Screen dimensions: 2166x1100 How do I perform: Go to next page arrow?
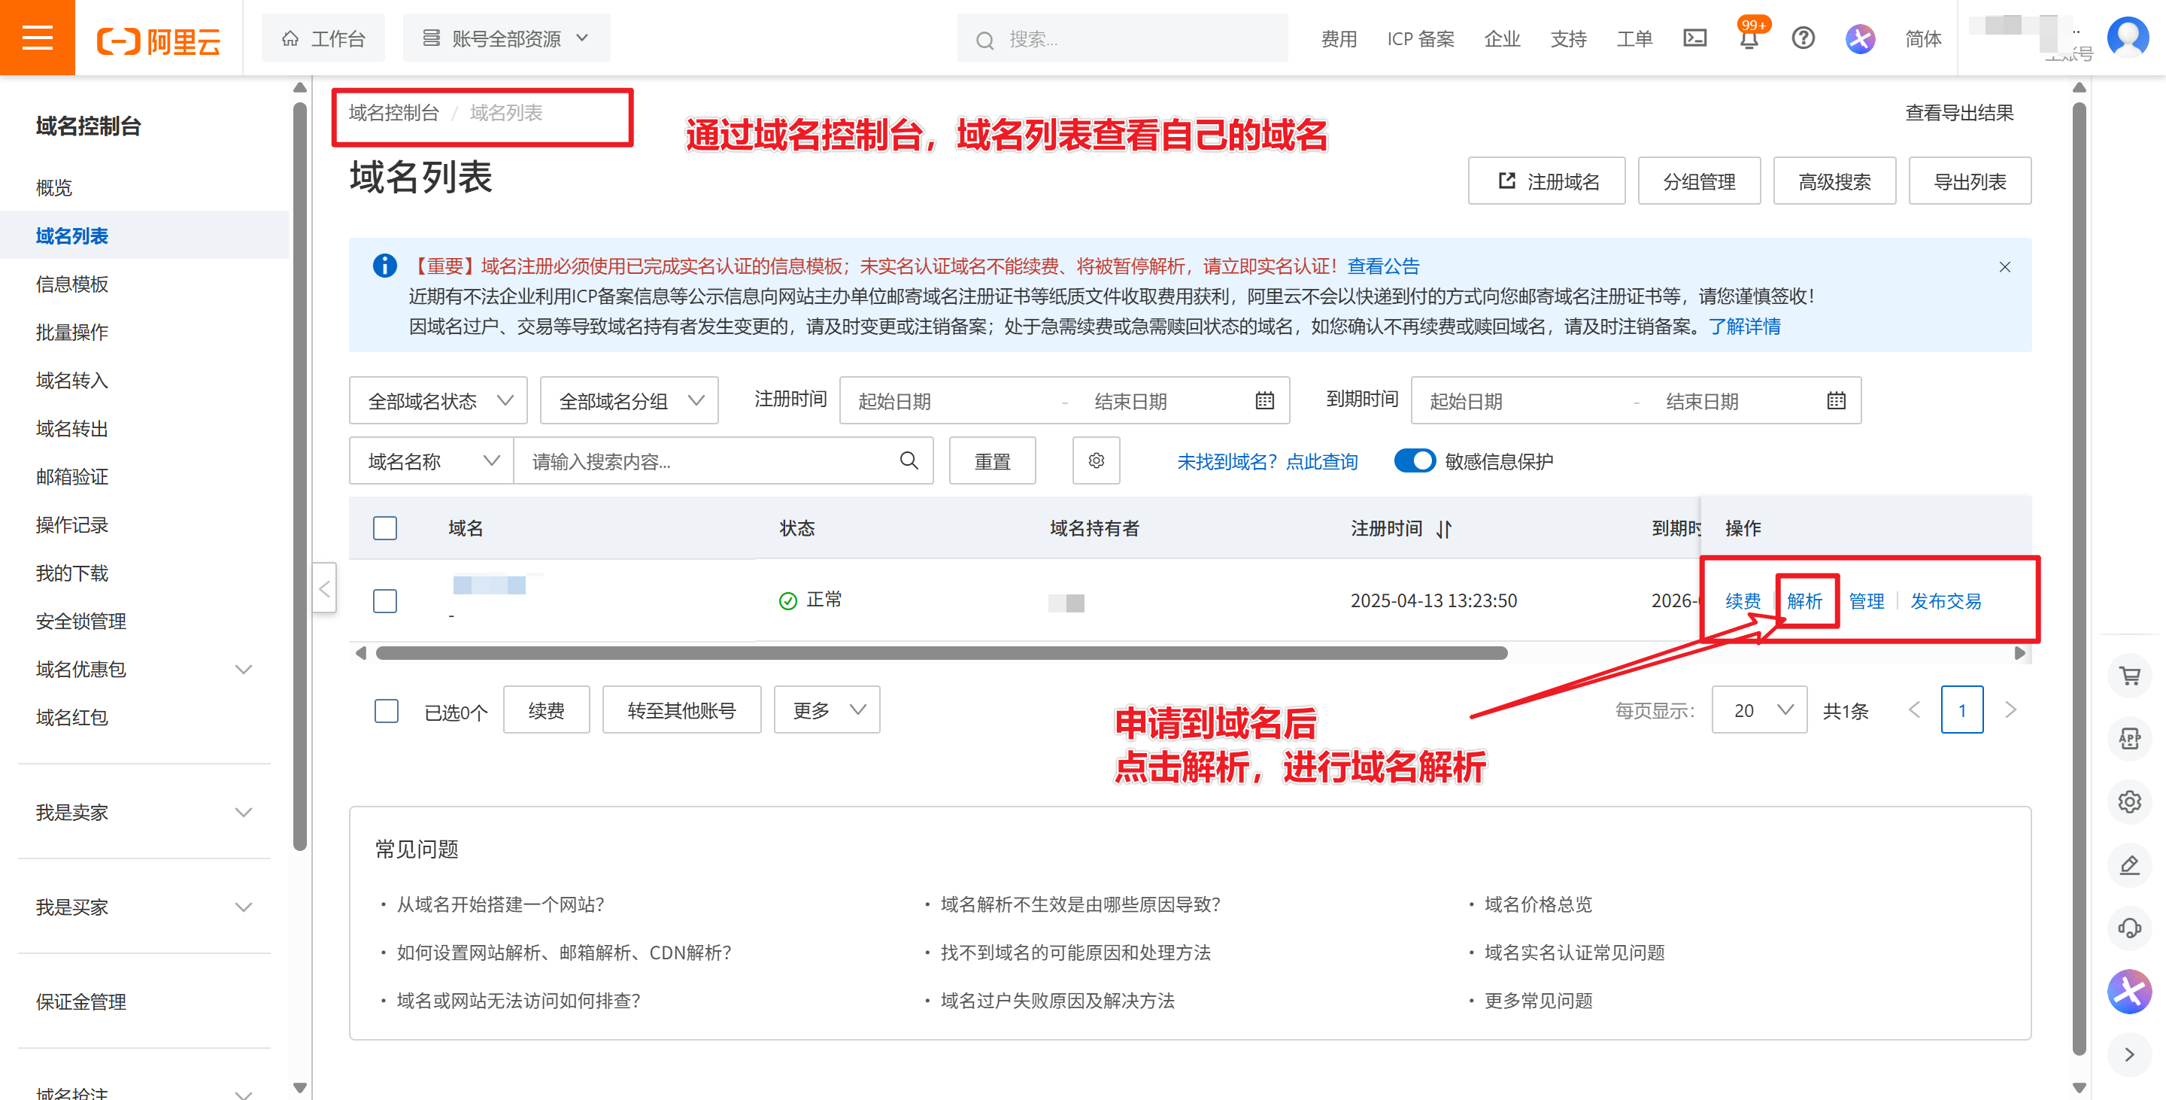coord(2010,710)
